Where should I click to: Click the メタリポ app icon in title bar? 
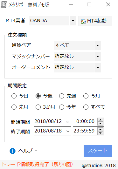pos(4,4)
